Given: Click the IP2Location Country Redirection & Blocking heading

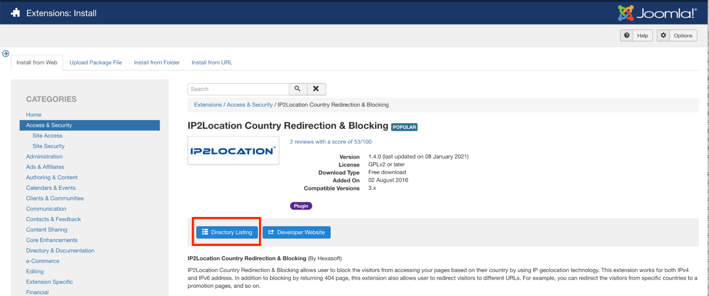Looking at the screenshot, I should [x=288, y=126].
